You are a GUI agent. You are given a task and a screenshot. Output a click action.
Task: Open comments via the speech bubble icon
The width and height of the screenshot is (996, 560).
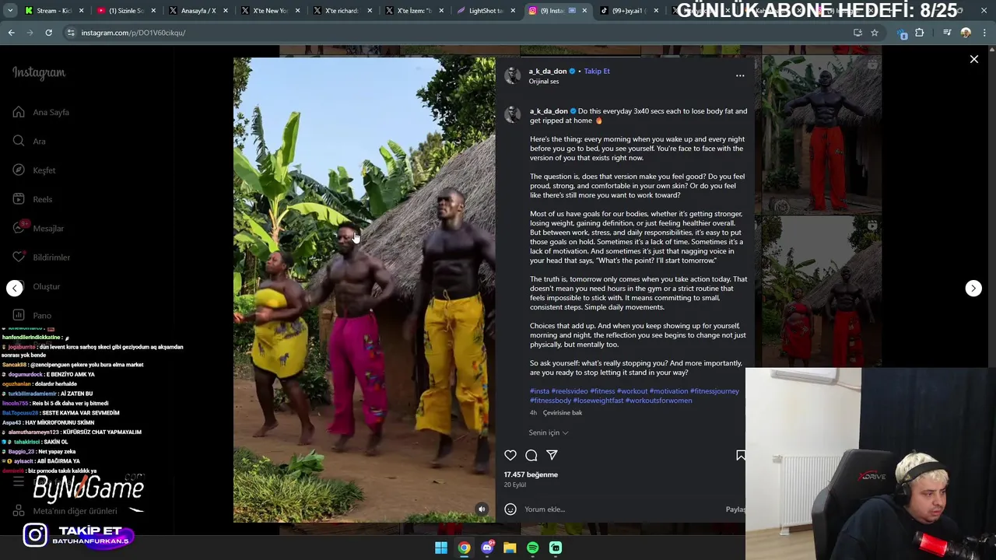point(531,455)
